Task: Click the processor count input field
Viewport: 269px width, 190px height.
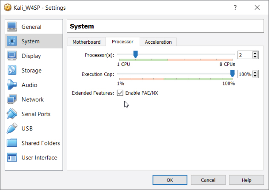Action: coord(245,55)
